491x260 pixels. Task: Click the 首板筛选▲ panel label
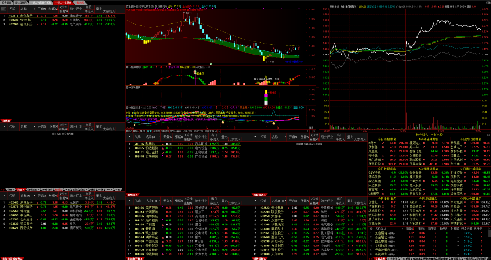pyautogui.click(x=260, y=195)
